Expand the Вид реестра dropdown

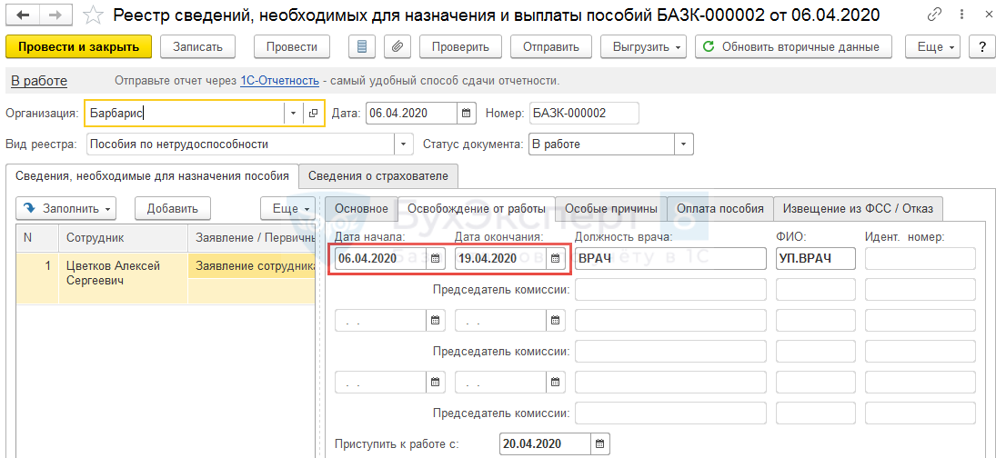coord(404,144)
